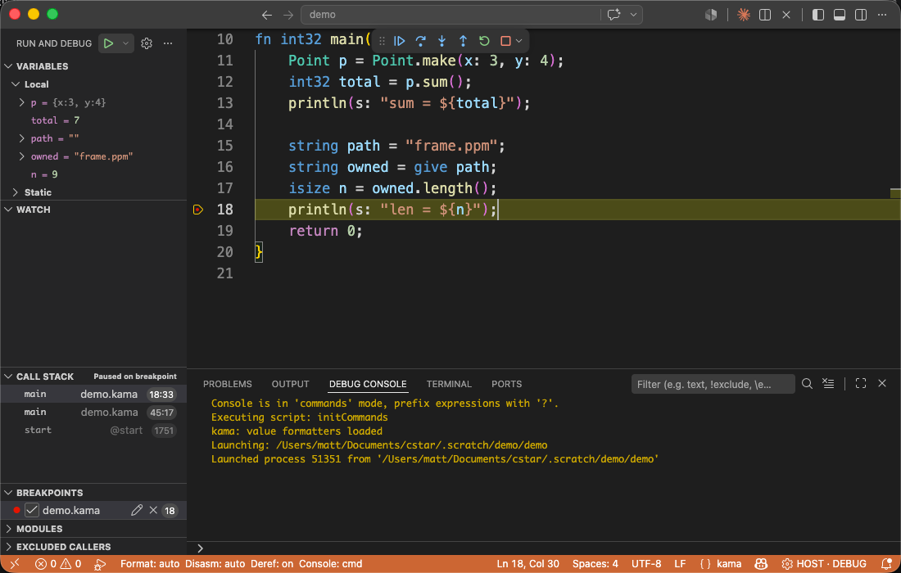Uncheck the demo.kama breakpoint checkbox
This screenshot has height=573, width=901.
(32, 510)
